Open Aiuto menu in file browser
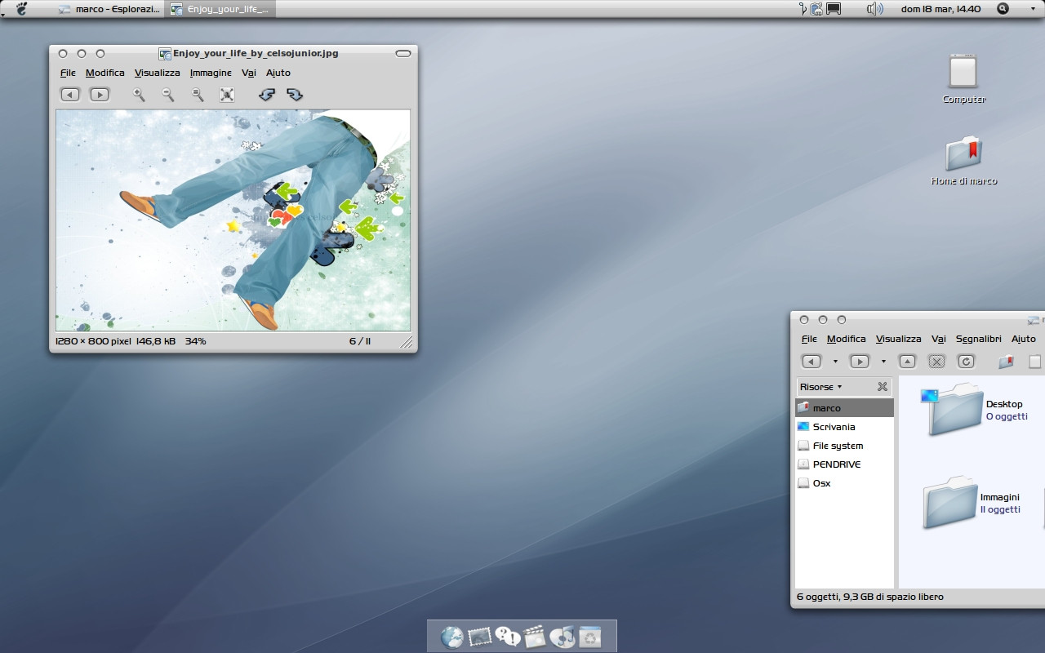This screenshot has height=653, width=1045. click(x=1024, y=339)
